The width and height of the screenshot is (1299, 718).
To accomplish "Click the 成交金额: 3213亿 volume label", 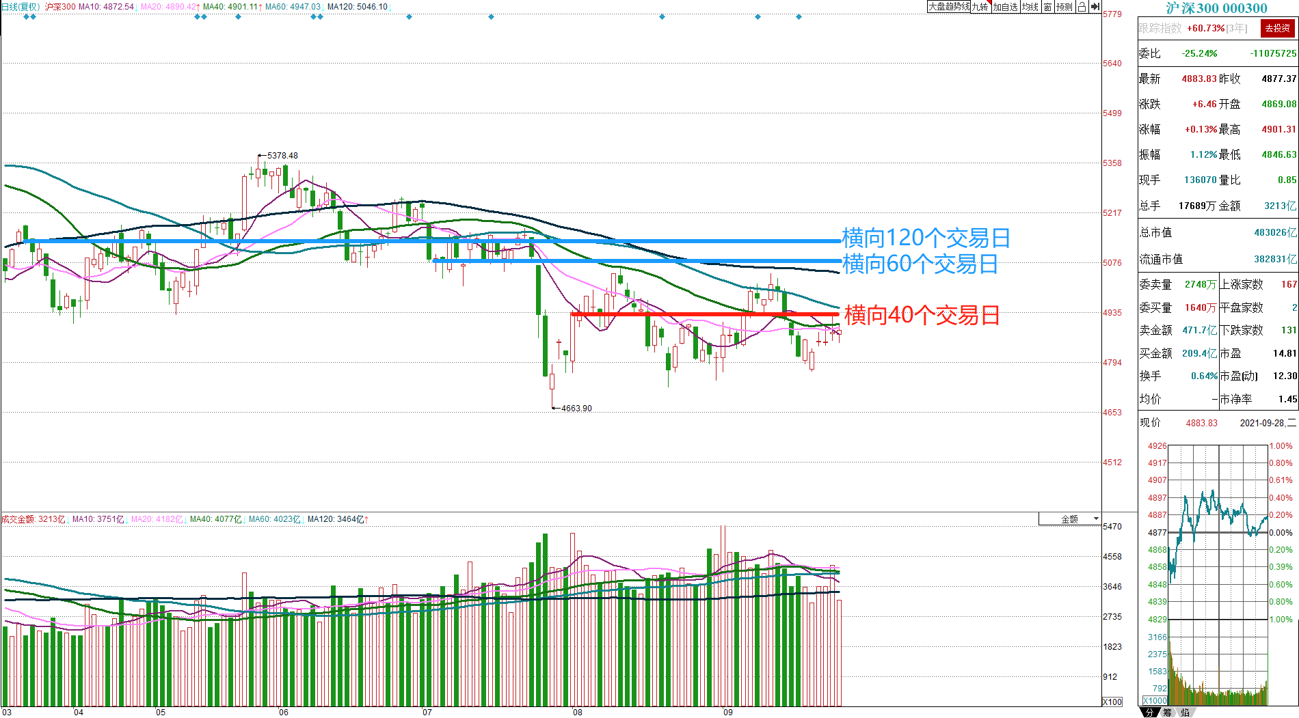I will click(x=34, y=519).
